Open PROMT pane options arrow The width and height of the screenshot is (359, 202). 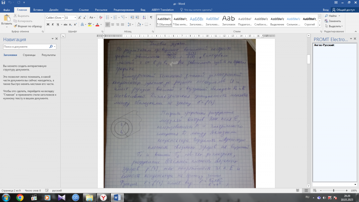[351, 39]
